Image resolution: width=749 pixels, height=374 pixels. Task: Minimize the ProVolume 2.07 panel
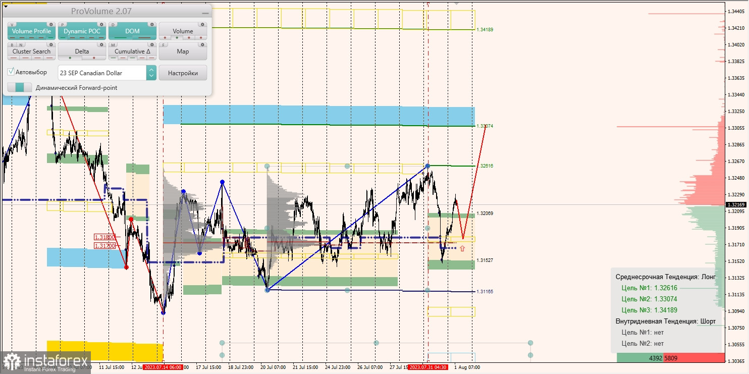point(205,13)
